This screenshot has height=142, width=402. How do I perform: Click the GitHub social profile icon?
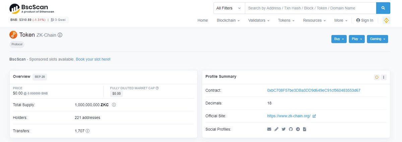[291, 129]
